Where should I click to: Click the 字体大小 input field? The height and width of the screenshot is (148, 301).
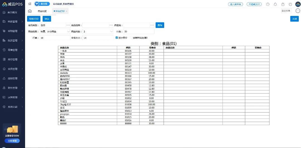pos(98,38)
